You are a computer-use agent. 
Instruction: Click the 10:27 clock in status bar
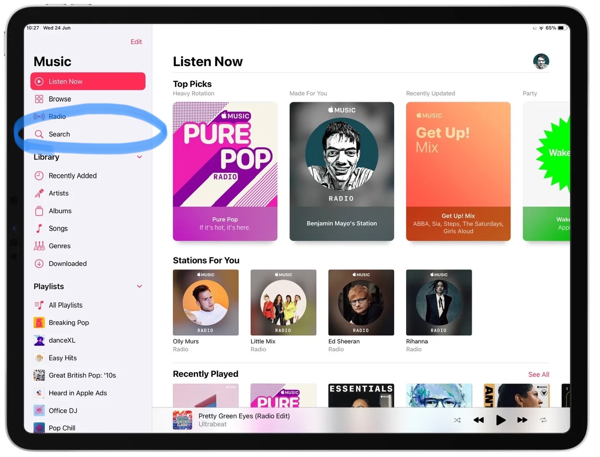click(33, 28)
